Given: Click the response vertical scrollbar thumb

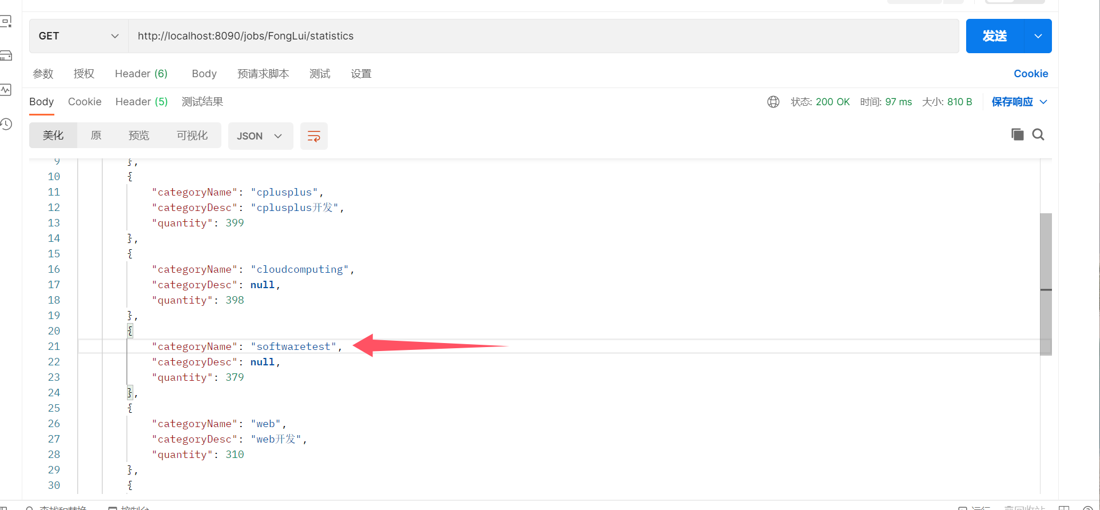Looking at the screenshot, I should tap(1046, 284).
